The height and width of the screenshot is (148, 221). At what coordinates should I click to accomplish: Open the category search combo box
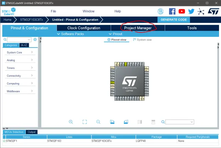pos(19,40)
